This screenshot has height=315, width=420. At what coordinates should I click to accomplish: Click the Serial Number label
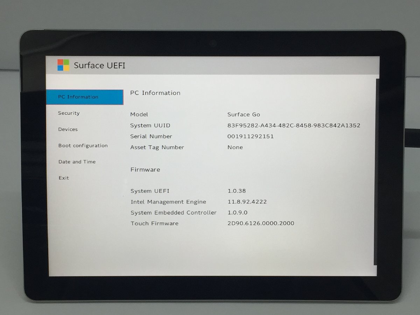[x=151, y=136]
